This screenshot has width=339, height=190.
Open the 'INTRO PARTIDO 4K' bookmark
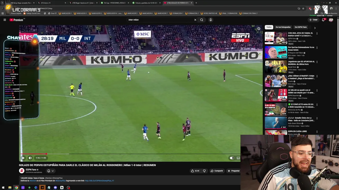(x=209, y=13)
